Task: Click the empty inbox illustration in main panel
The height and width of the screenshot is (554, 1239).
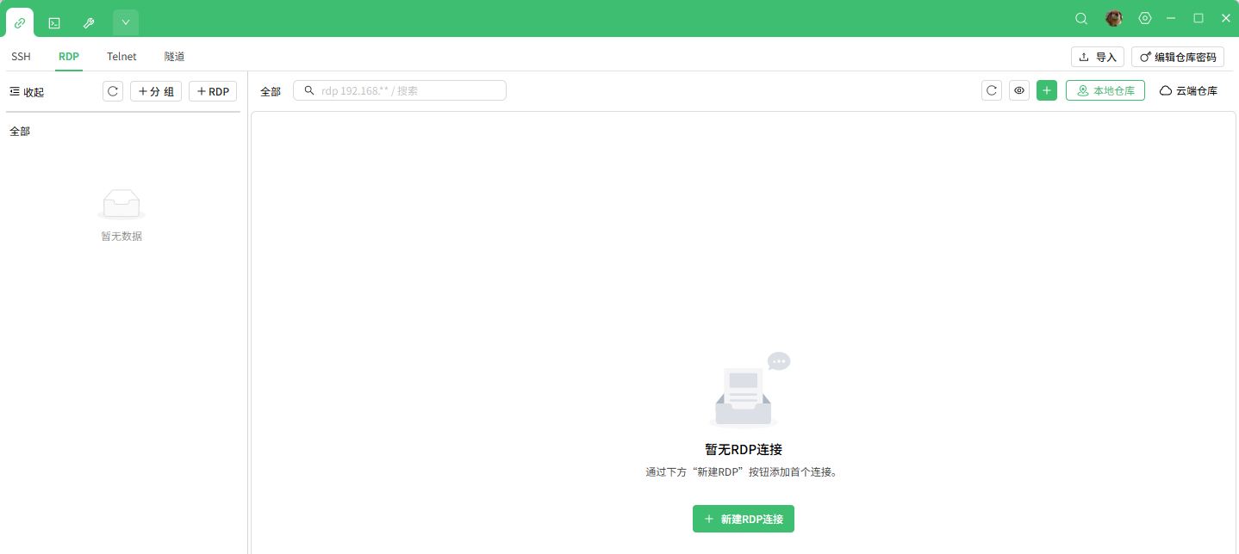Action: pos(748,390)
